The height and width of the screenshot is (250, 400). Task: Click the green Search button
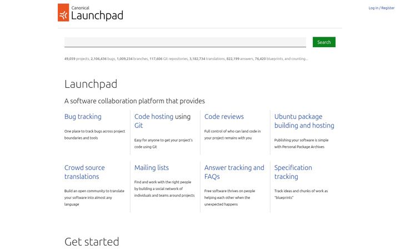pyautogui.click(x=324, y=42)
